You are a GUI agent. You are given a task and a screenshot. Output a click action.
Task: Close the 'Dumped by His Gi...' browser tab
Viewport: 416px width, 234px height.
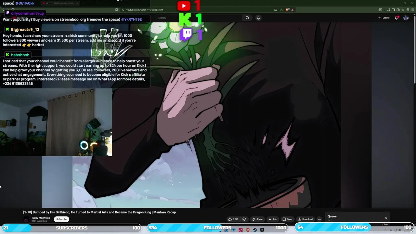click(77, 3)
